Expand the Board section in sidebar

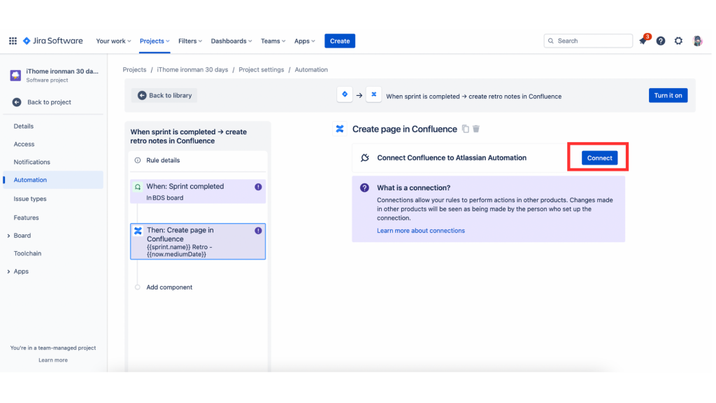coord(8,236)
